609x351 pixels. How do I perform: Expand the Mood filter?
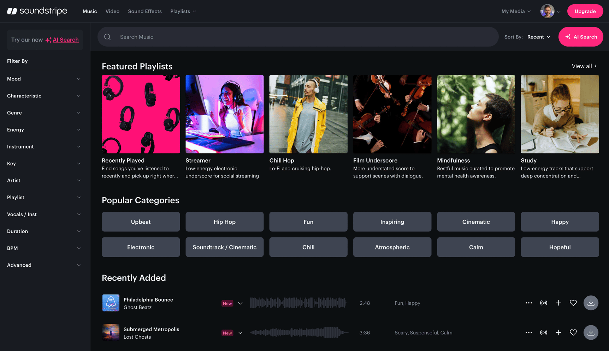(x=44, y=79)
